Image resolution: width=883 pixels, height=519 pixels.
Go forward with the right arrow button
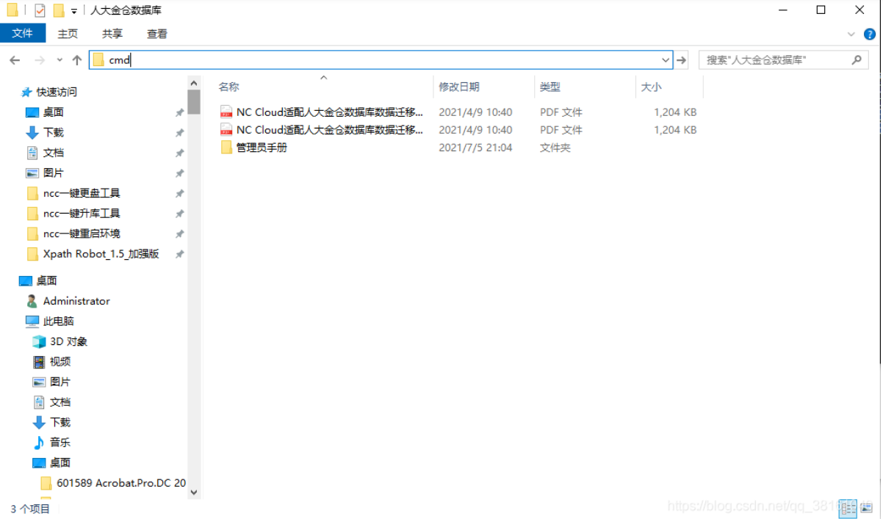40,60
